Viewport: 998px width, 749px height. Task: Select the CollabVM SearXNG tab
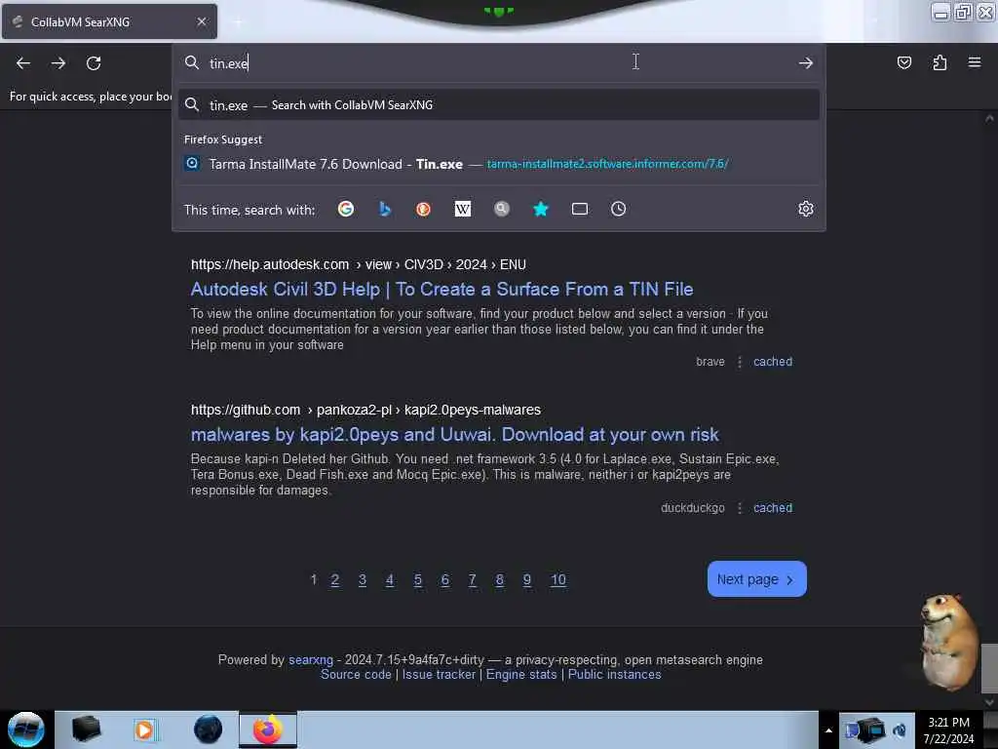coord(109,21)
